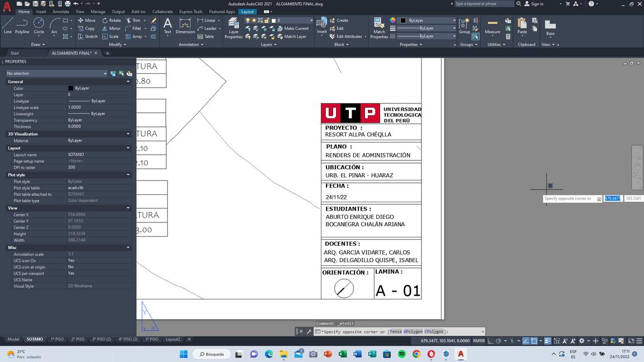Click Match Properties tool
Image resolution: width=644 pixels, height=362 pixels.
click(x=378, y=28)
